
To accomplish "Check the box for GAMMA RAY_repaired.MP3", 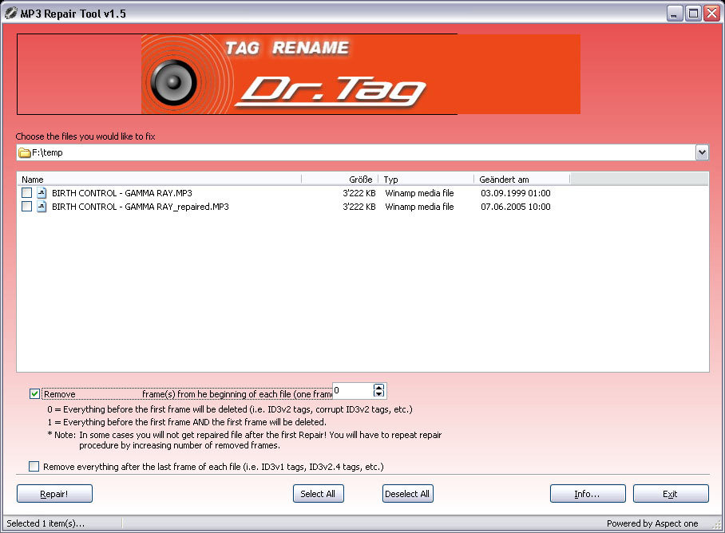I will (x=27, y=206).
